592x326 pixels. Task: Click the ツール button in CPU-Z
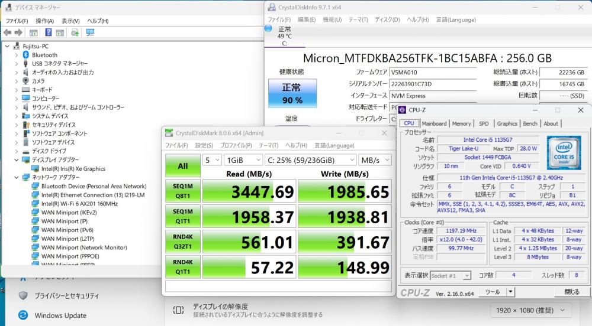pos(493,292)
